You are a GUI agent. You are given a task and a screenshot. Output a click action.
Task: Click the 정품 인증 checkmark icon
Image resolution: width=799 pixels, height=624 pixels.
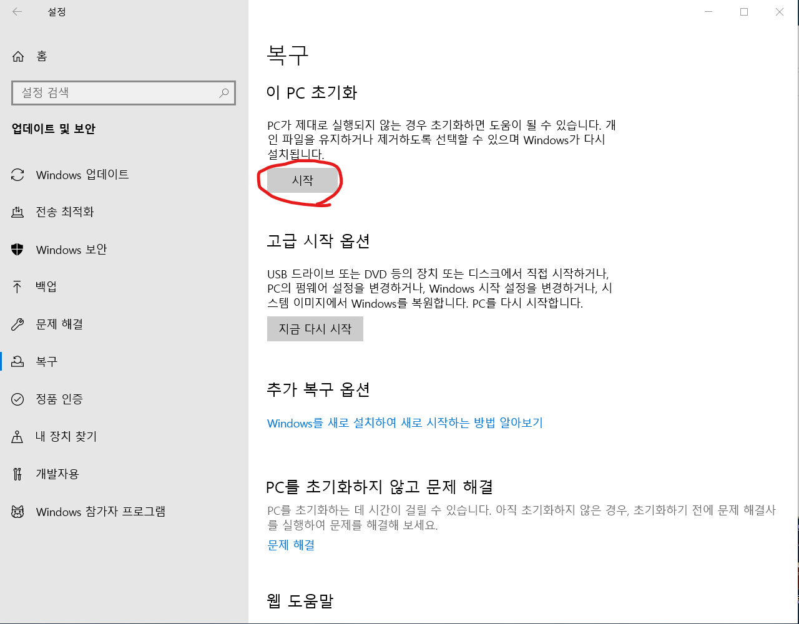coord(17,399)
